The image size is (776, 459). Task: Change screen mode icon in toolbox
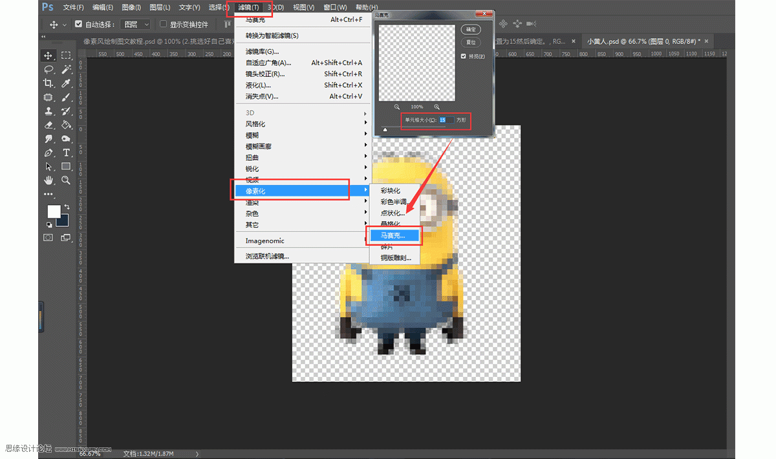(x=65, y=238)
